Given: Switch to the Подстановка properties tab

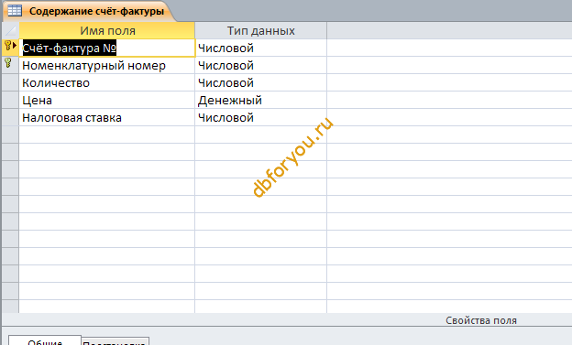Looking at the screenshot, I should point(115,341).
